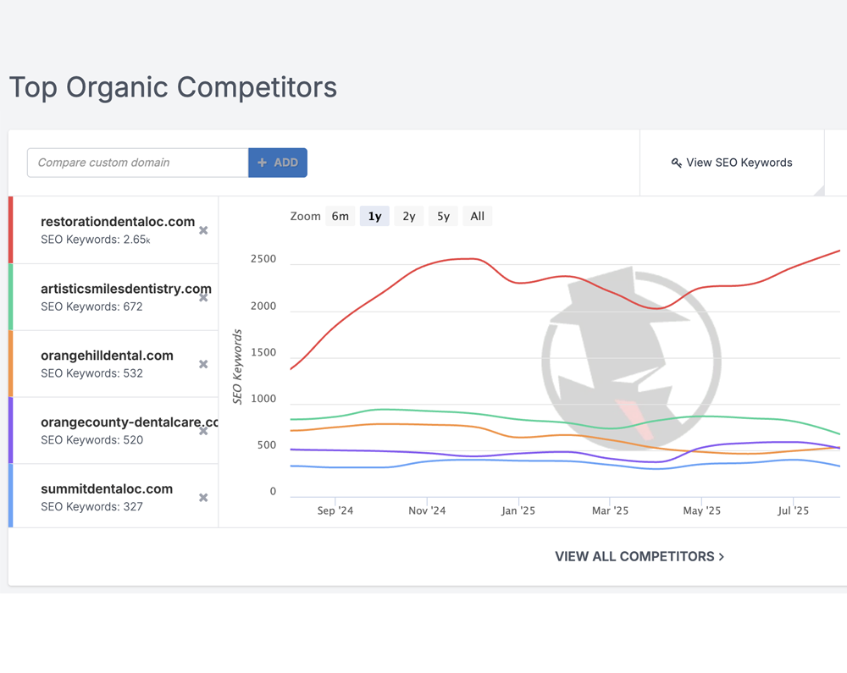847x673 pixels.
Task: Expand View All Competitors with its chevron
Action: pos(722,556)
